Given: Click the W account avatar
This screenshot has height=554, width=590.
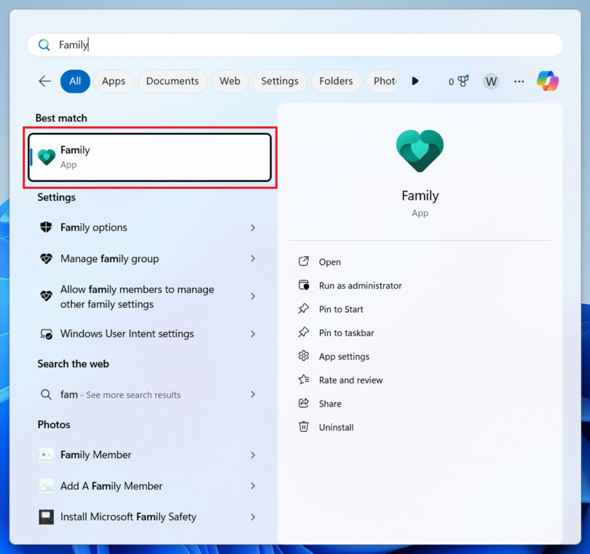Looking at the screenshot, I should (x=491, y=81).
